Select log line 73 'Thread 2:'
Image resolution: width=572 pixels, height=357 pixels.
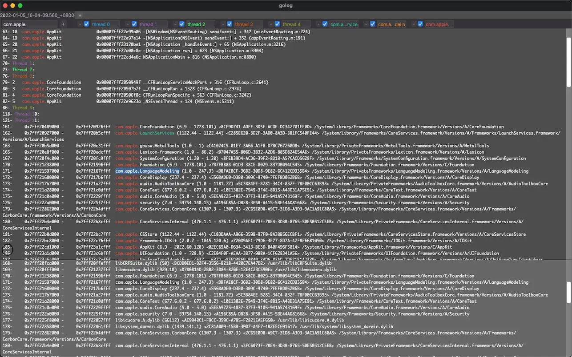pos(18,70)
